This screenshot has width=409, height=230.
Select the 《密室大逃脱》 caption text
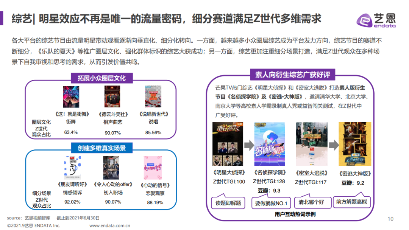tap(311, 173)
